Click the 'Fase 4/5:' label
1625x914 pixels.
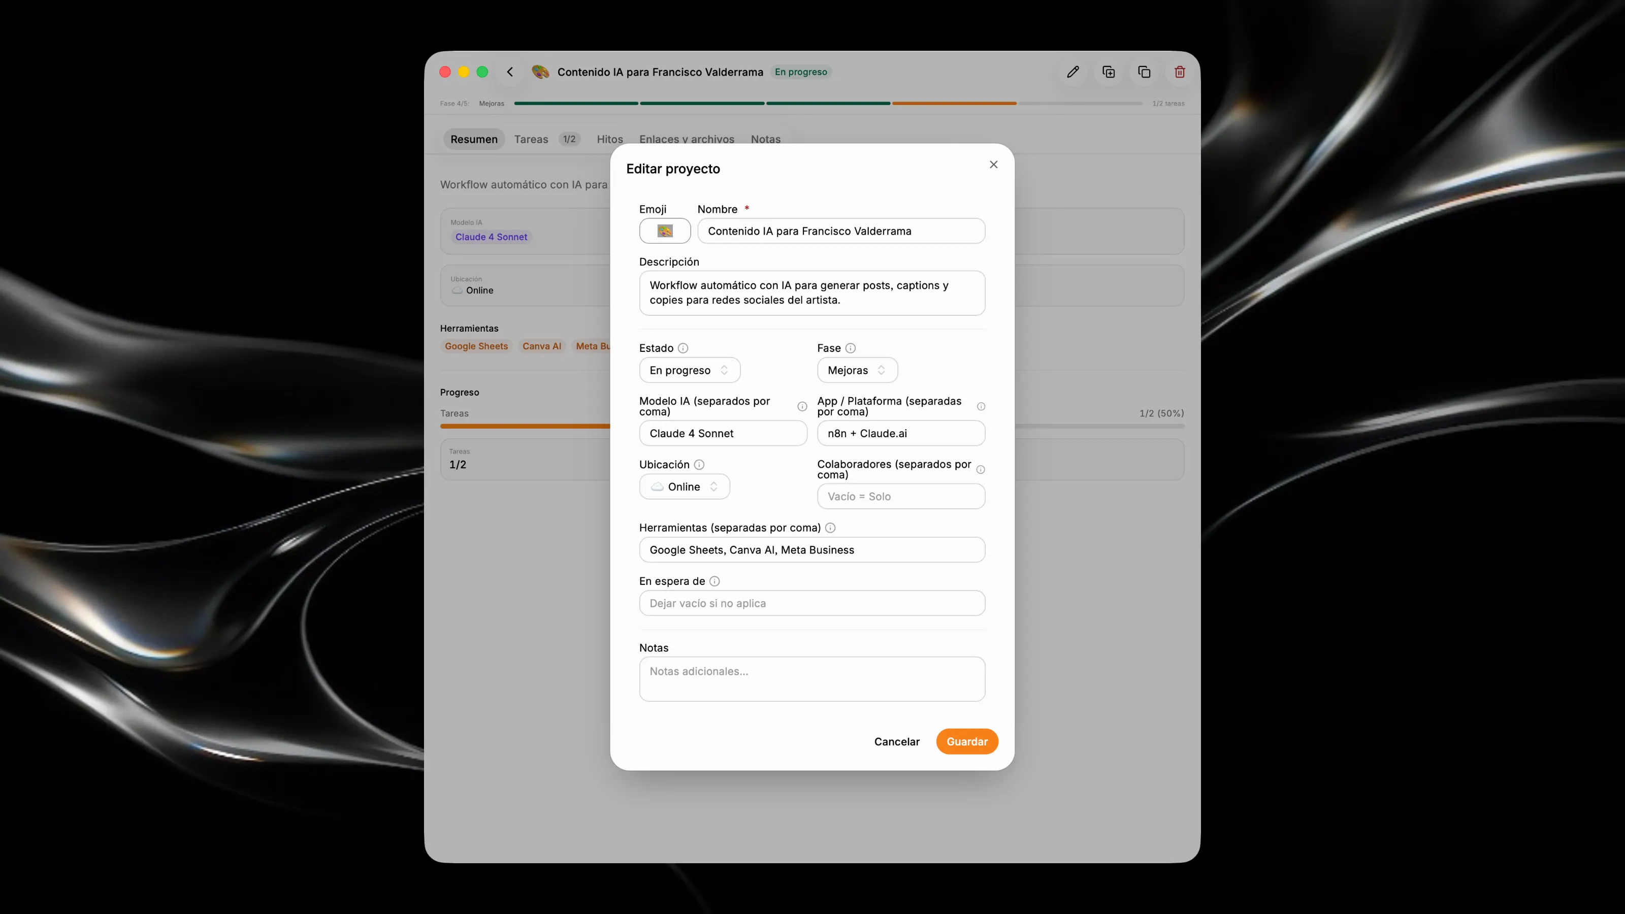(454, 104)
